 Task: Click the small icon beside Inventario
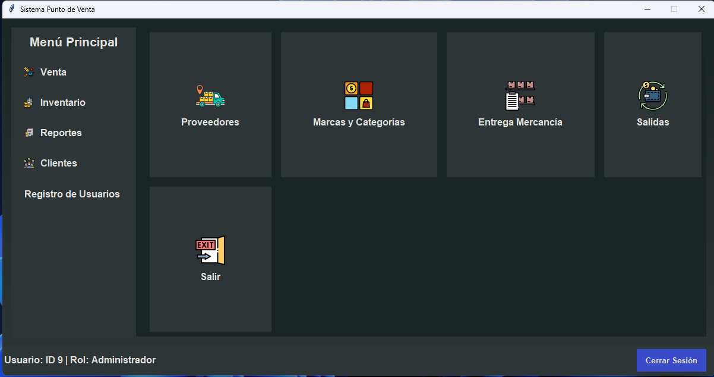pyautogui.click(x=29, y=102)
